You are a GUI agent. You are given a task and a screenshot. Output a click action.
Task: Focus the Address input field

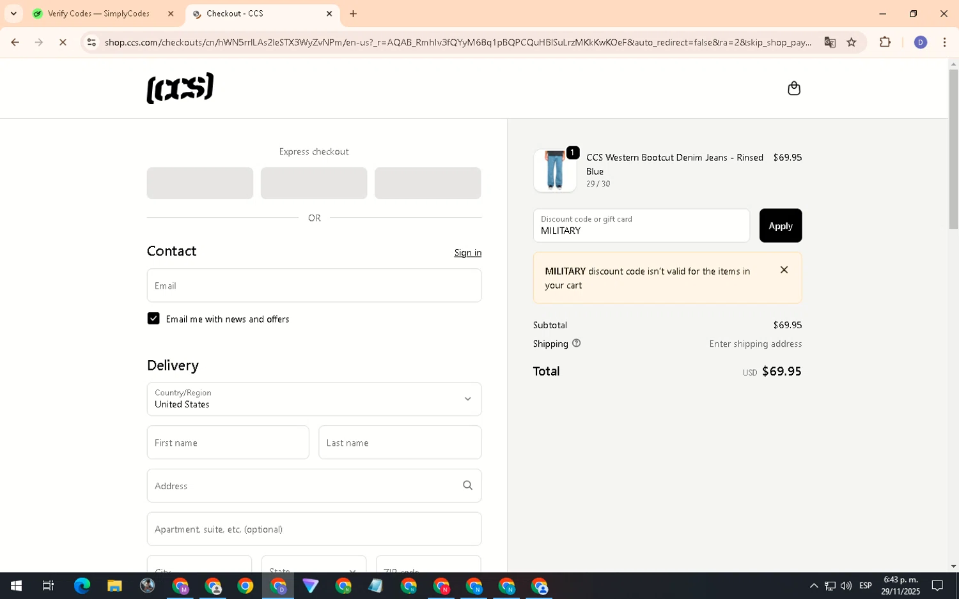314,485
